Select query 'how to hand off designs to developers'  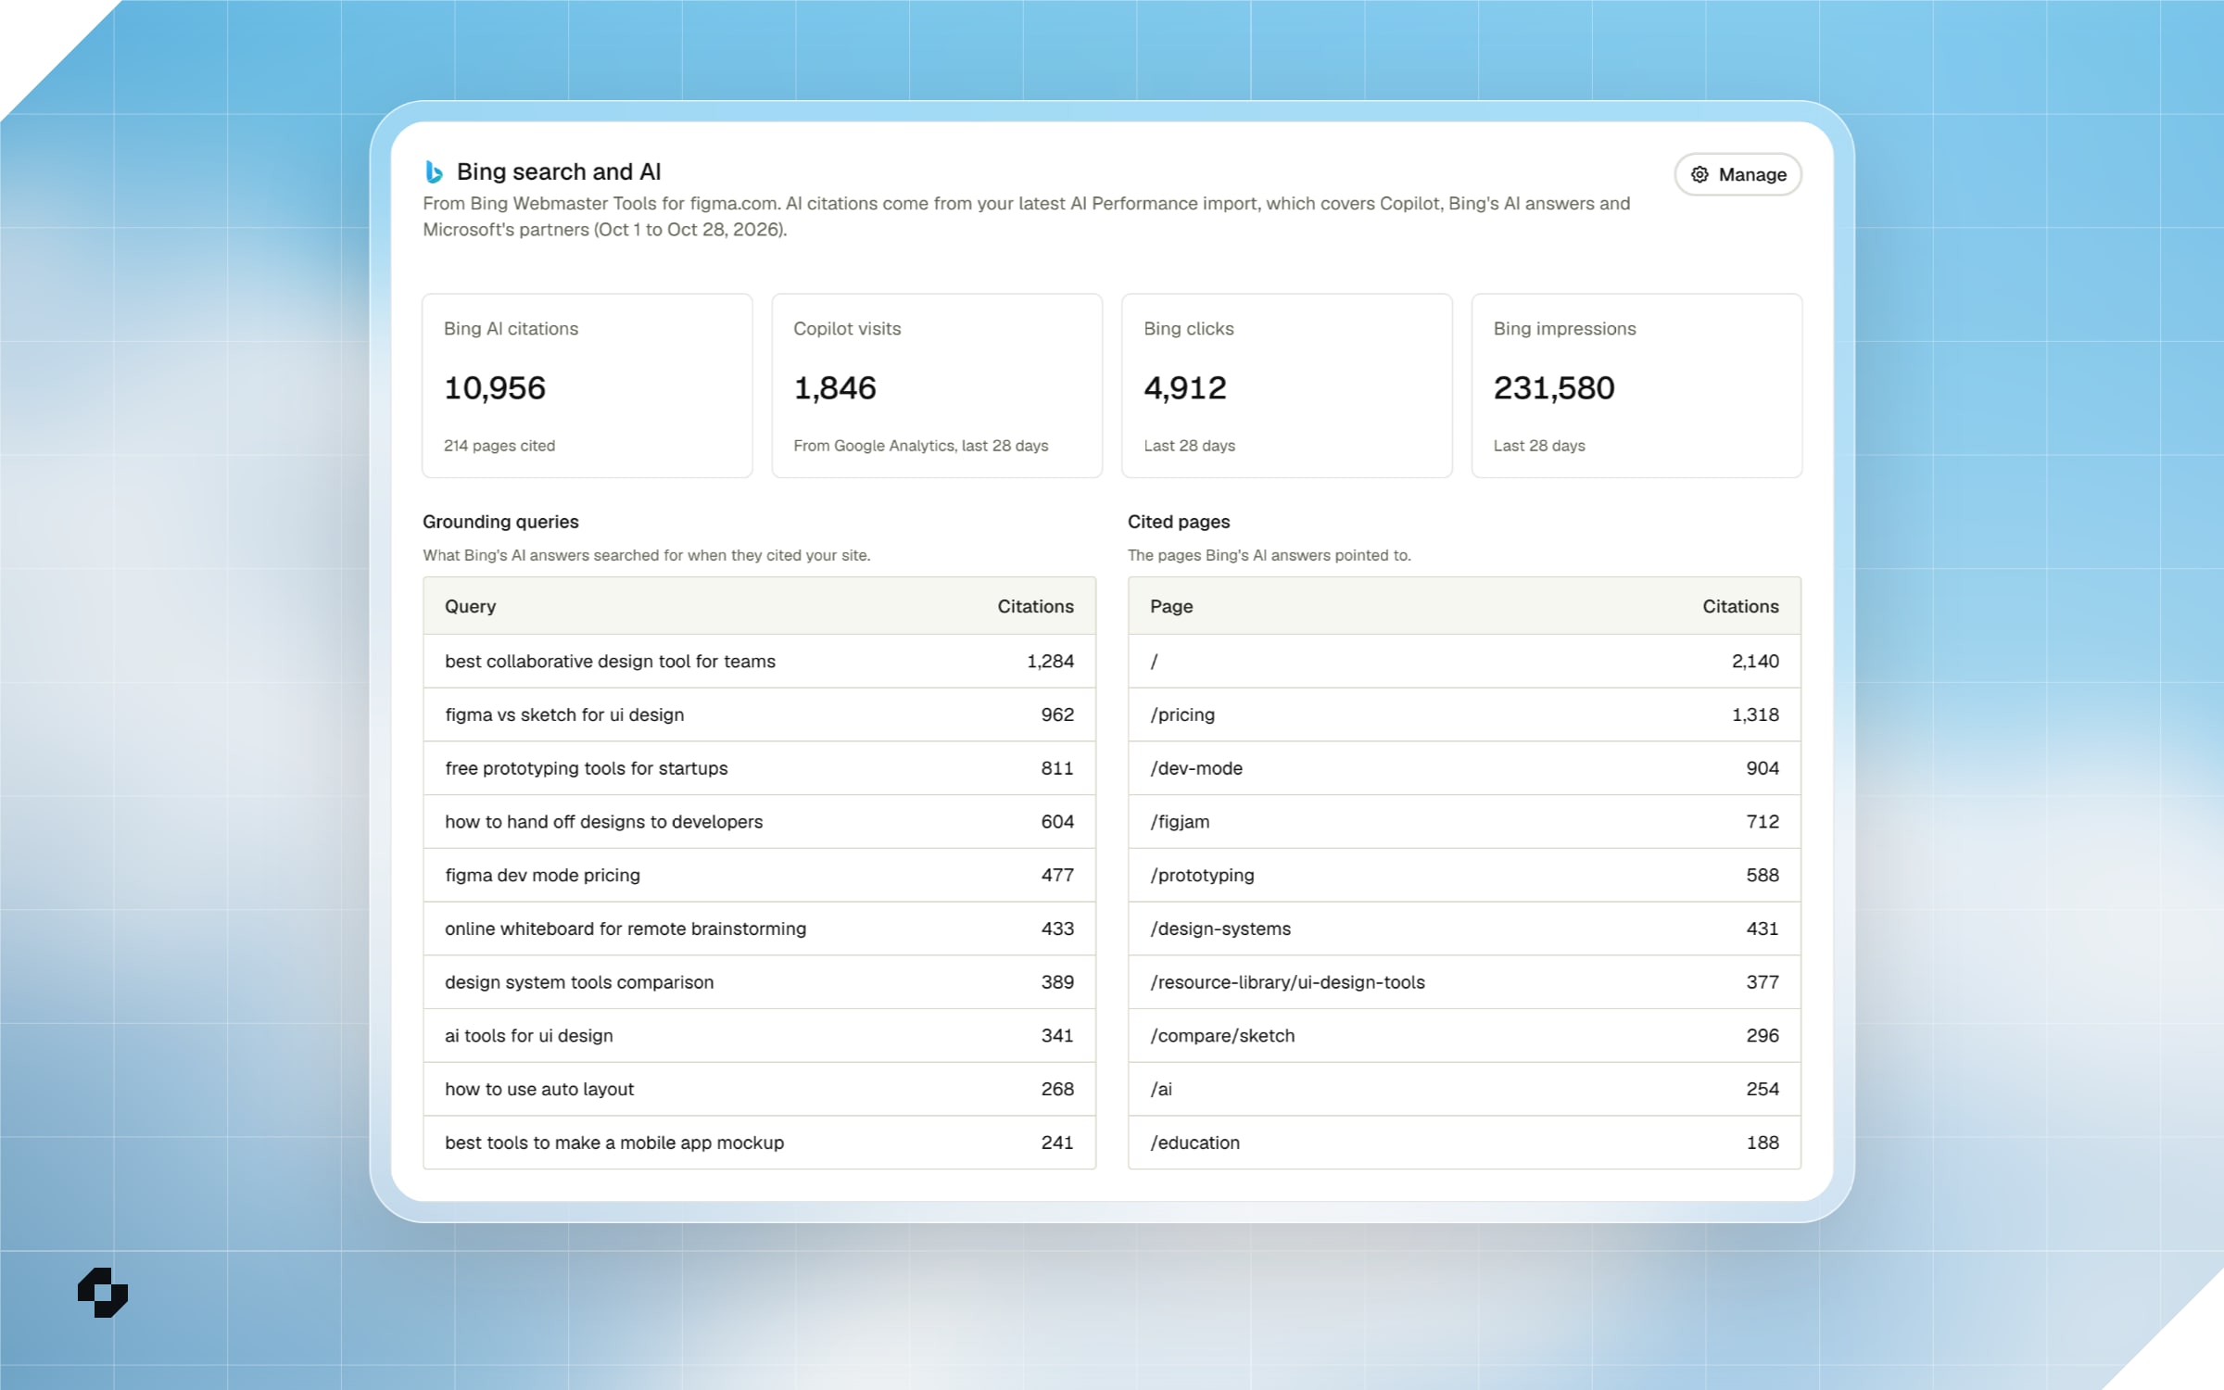click(x=760, y=822)
